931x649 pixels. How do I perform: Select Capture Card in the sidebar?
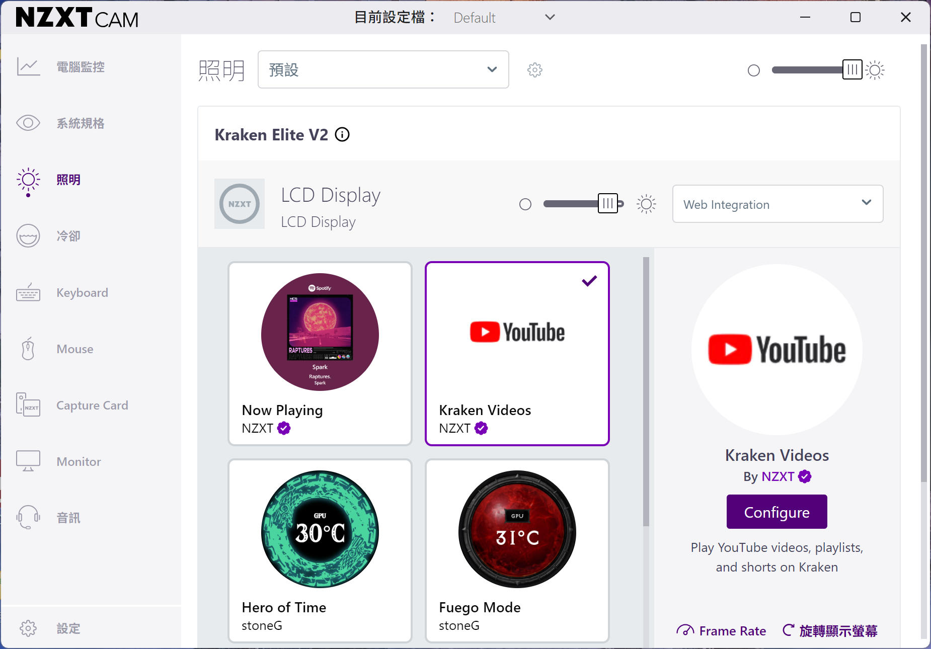click(92, 405)
